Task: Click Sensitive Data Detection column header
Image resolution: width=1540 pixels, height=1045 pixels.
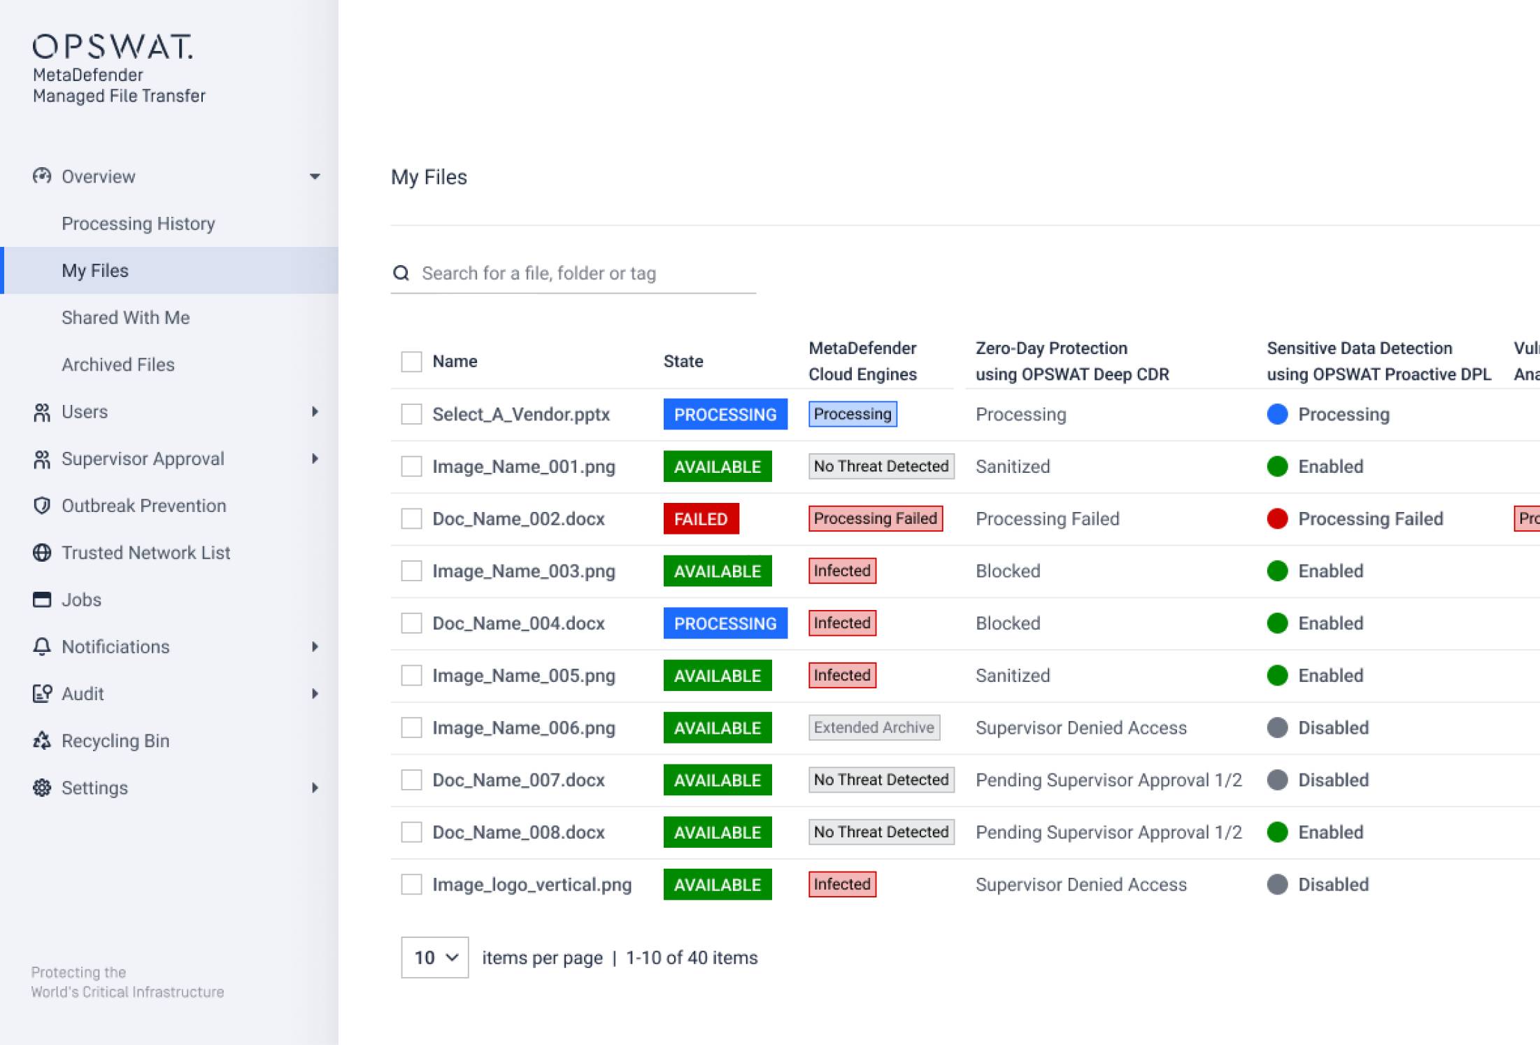Action: [1378, 361]
